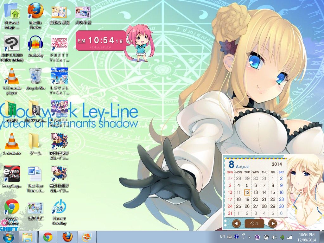Select the Harvest OverRay shortcut
324x243 pixels.
(x=59, y=212)
